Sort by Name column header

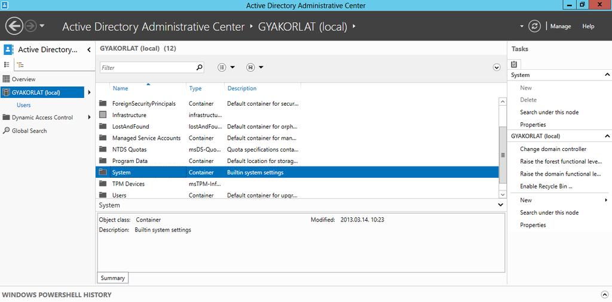point(120,88)
